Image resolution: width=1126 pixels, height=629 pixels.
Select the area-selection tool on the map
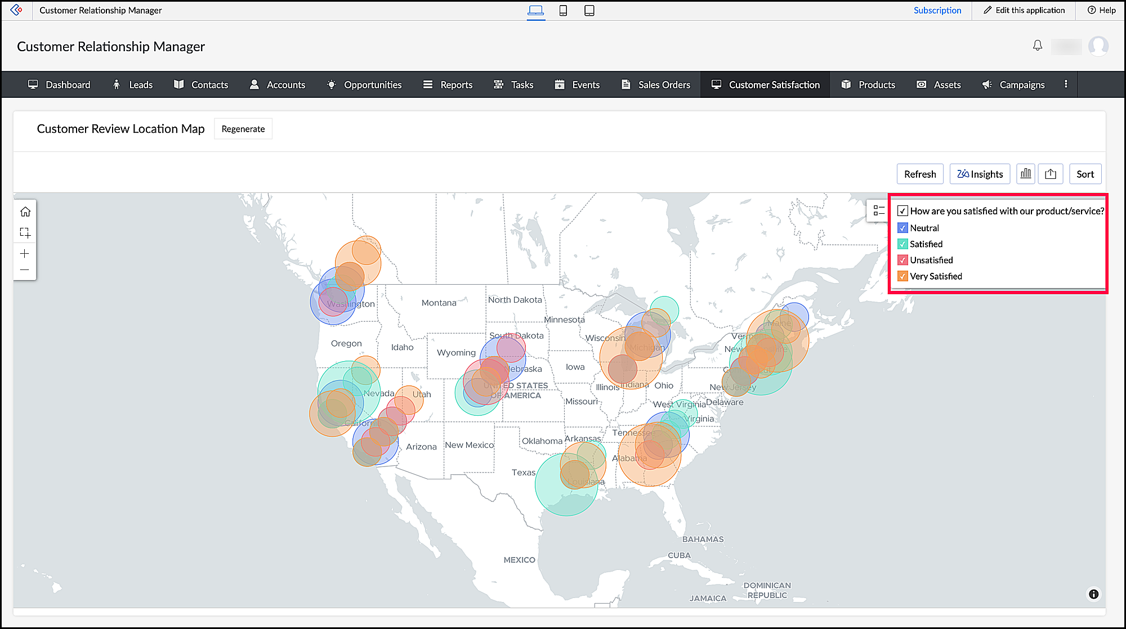25,232
